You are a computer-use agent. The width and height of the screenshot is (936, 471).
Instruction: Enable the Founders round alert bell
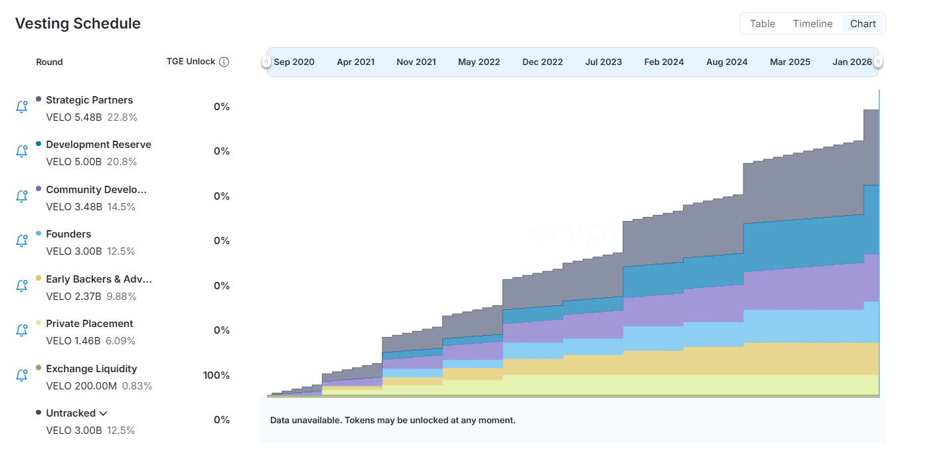tap(21, 241)
